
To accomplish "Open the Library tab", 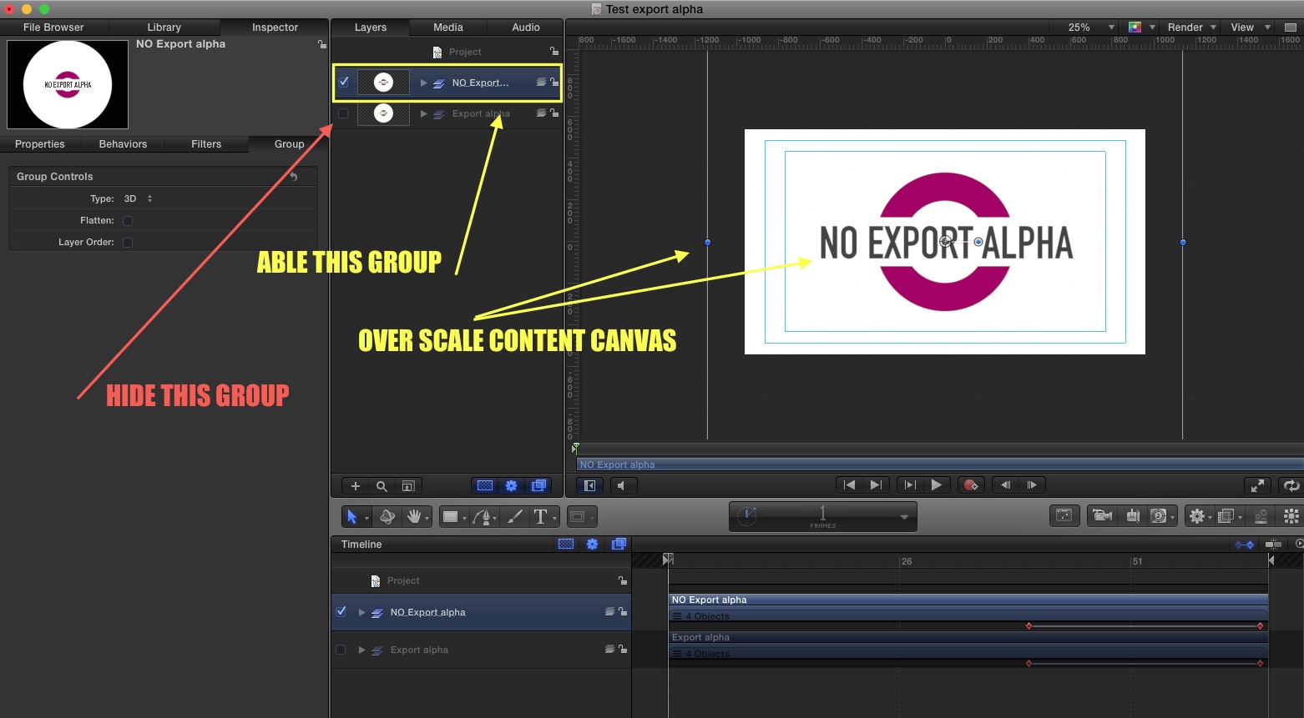I will click(x=164, y=28).
